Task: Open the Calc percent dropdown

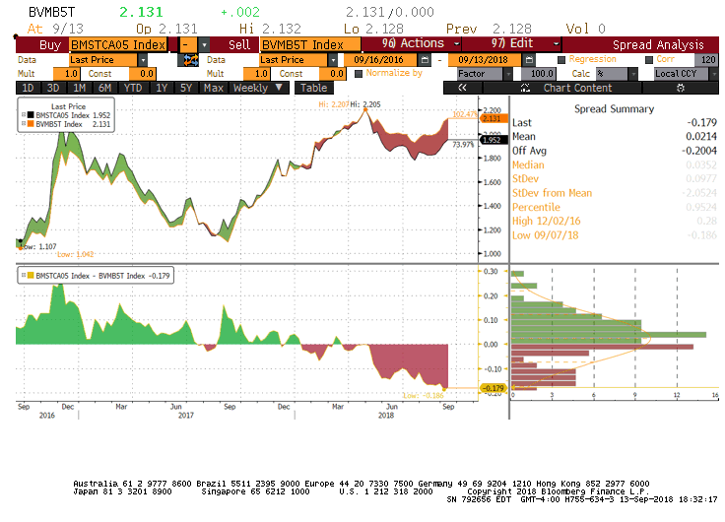Action: coord(633,74)
